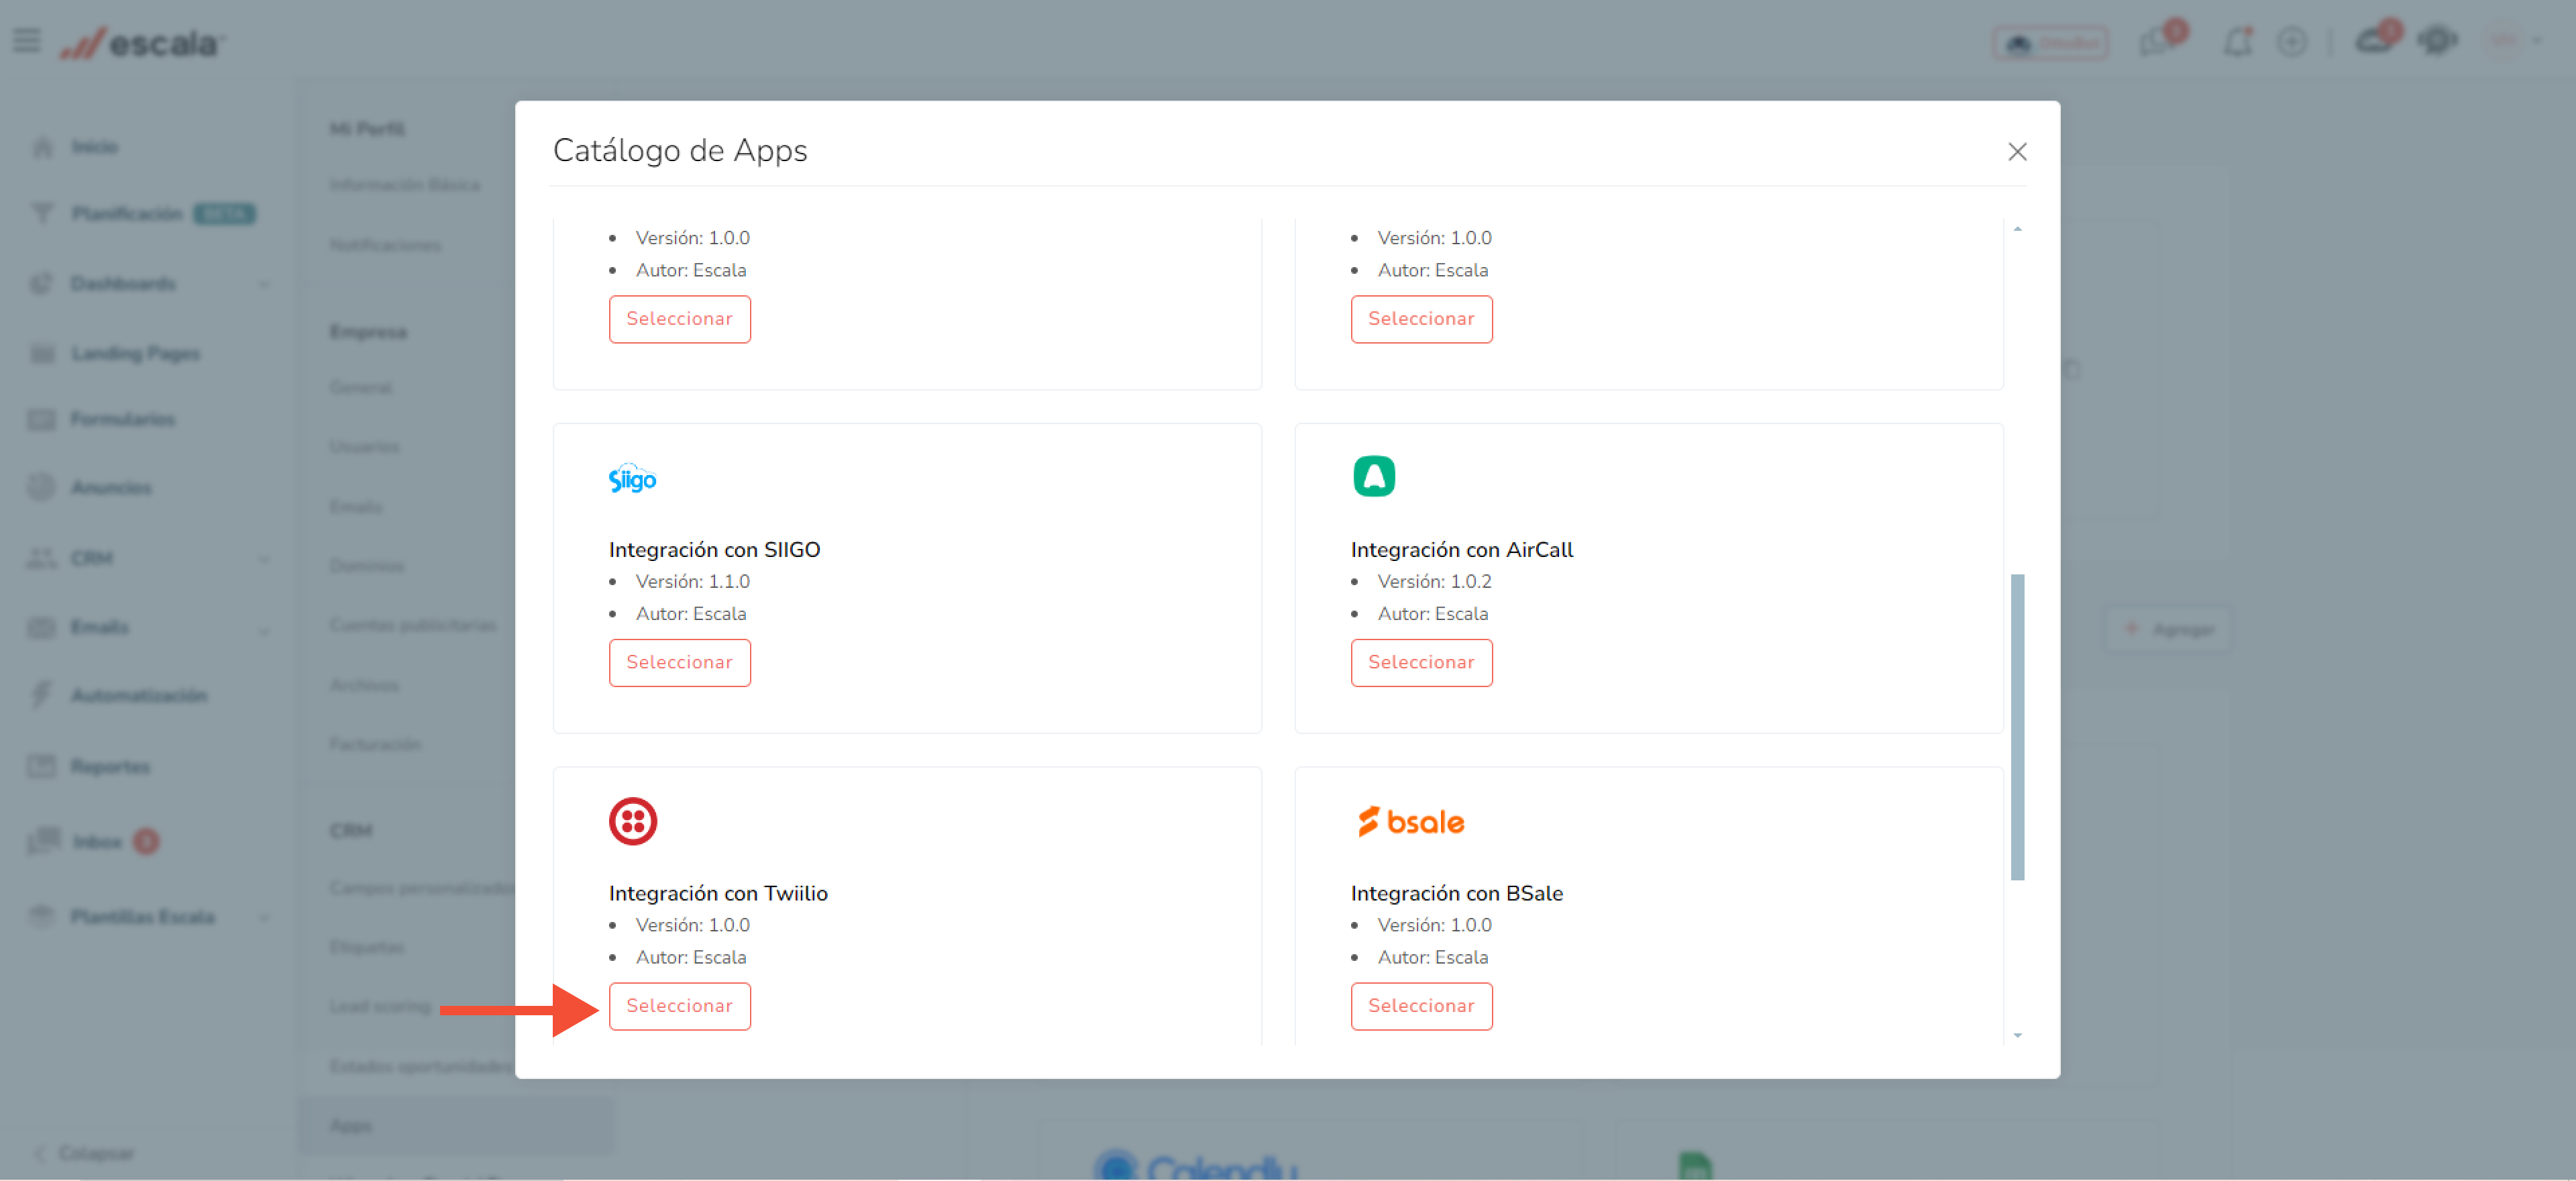Viewport: 2576px width, 1181px height.
Task: Click Seleccionar for Integración con BSale
Action: coord(1421,1005)
